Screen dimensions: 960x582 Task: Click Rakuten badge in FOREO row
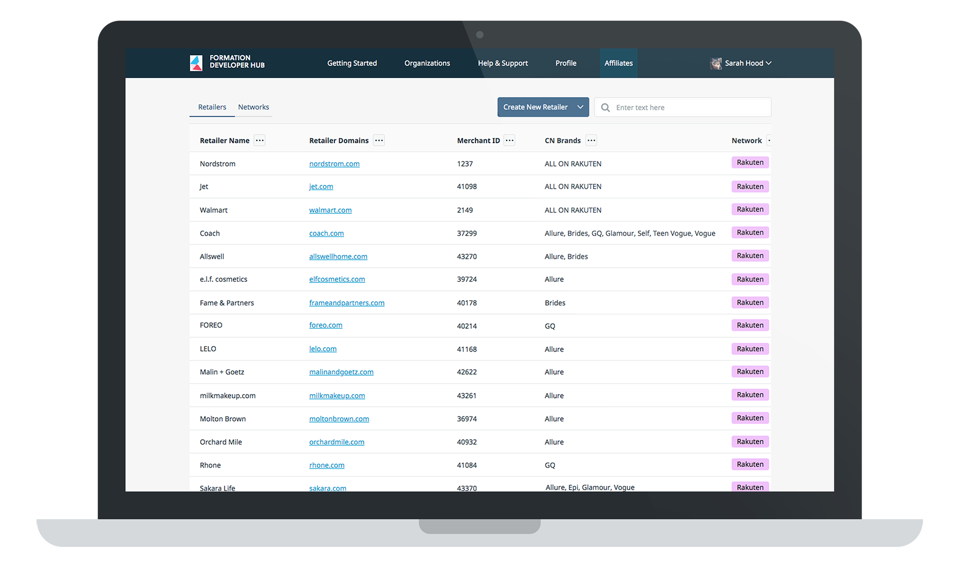tap(750, 325)
